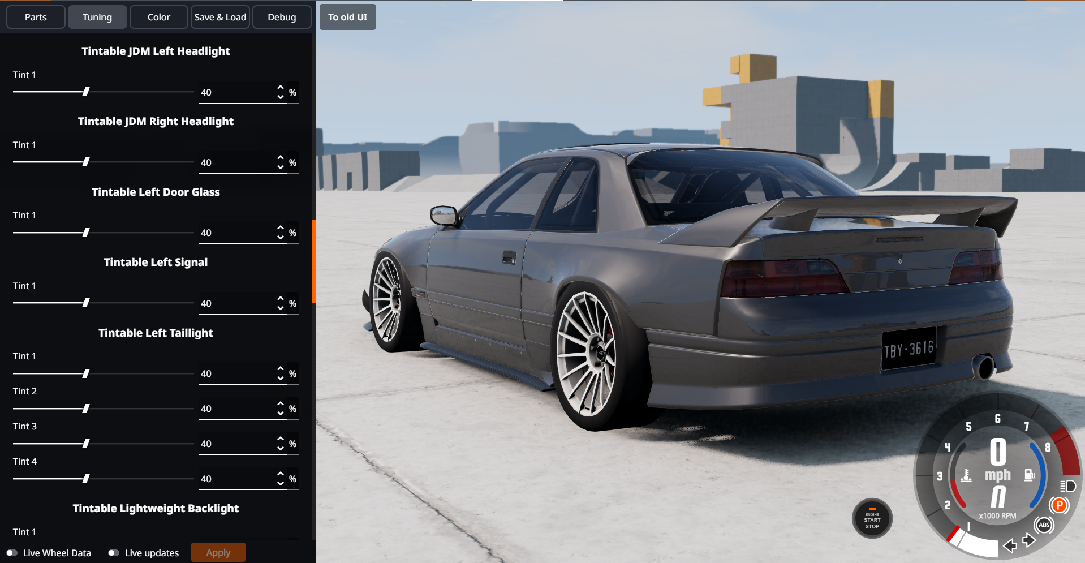Click the speedometer mph readout
1085x563 pixels.
998,459
